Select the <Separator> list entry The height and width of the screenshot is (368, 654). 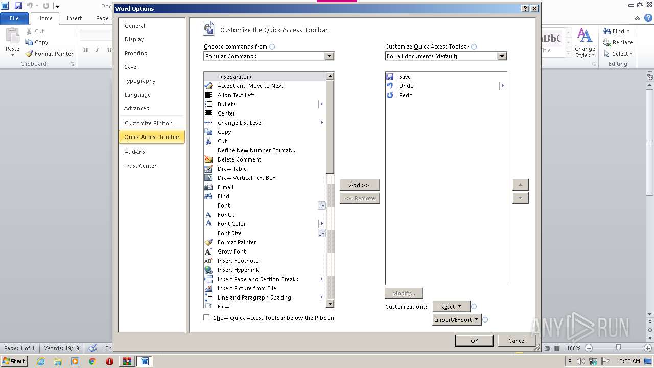pos(265,77)
